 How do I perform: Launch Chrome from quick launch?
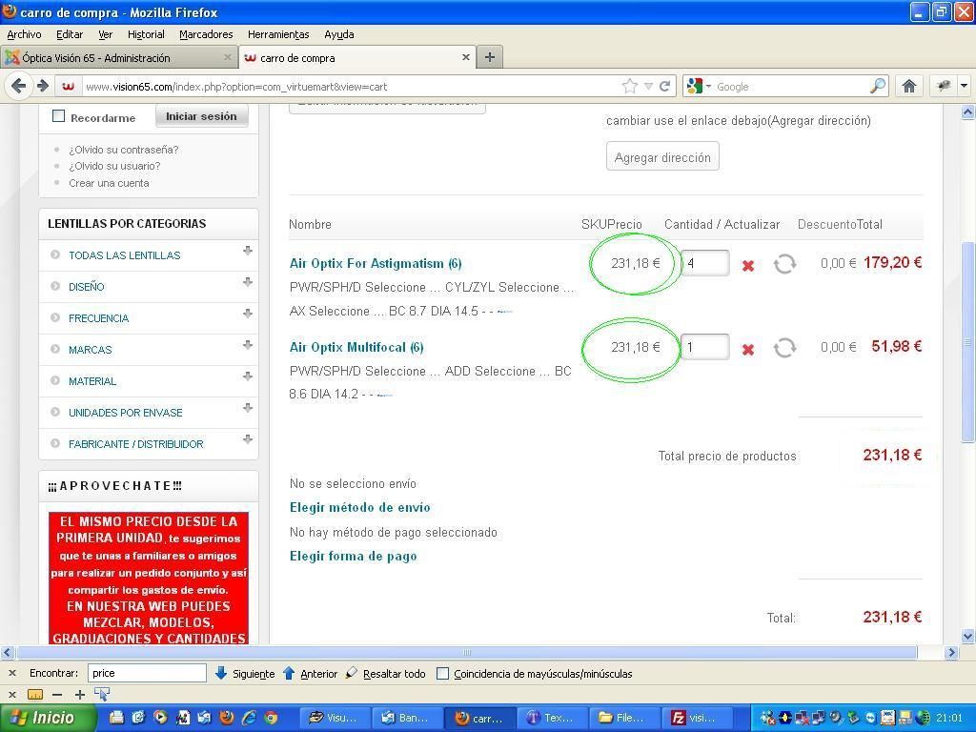(x=271, y=718)
